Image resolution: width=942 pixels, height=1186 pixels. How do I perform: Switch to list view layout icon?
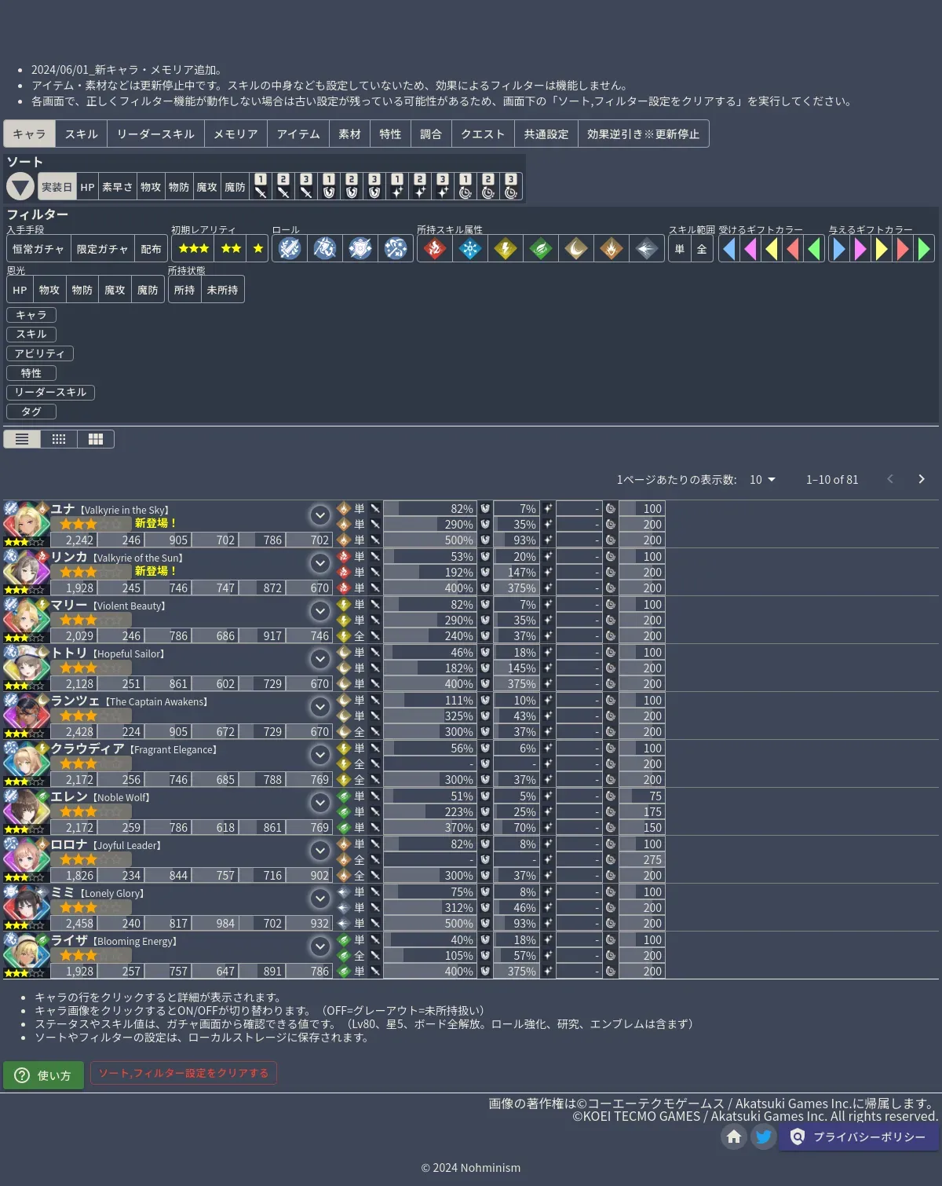[22, 439]
